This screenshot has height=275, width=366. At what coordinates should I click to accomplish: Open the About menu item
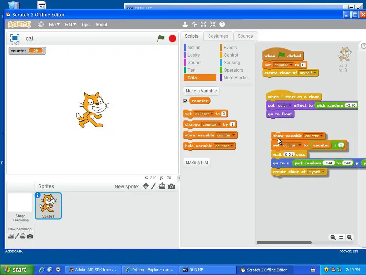[101, 25]
